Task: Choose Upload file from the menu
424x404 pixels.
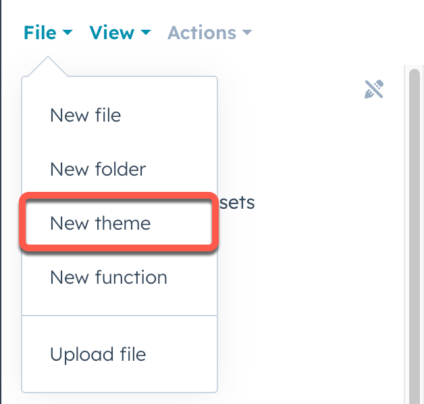Action: point(98,353)
